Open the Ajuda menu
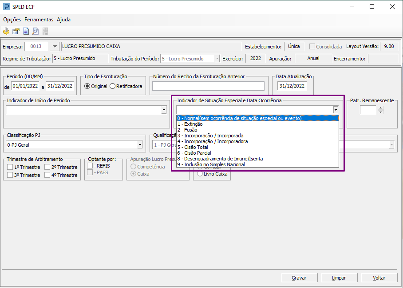Viewport: 403px width, 288px height. pos(64,20)
